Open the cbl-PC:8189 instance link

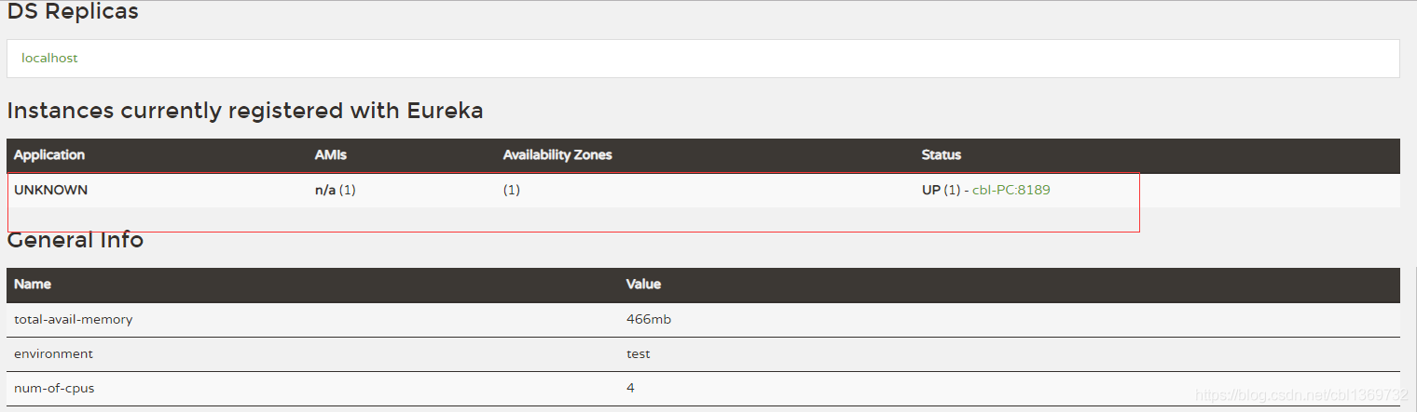pyautogui.click(x=1011, y=190)
